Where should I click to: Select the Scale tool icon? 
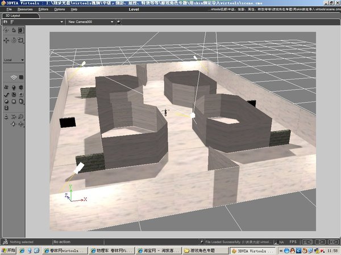21,40
